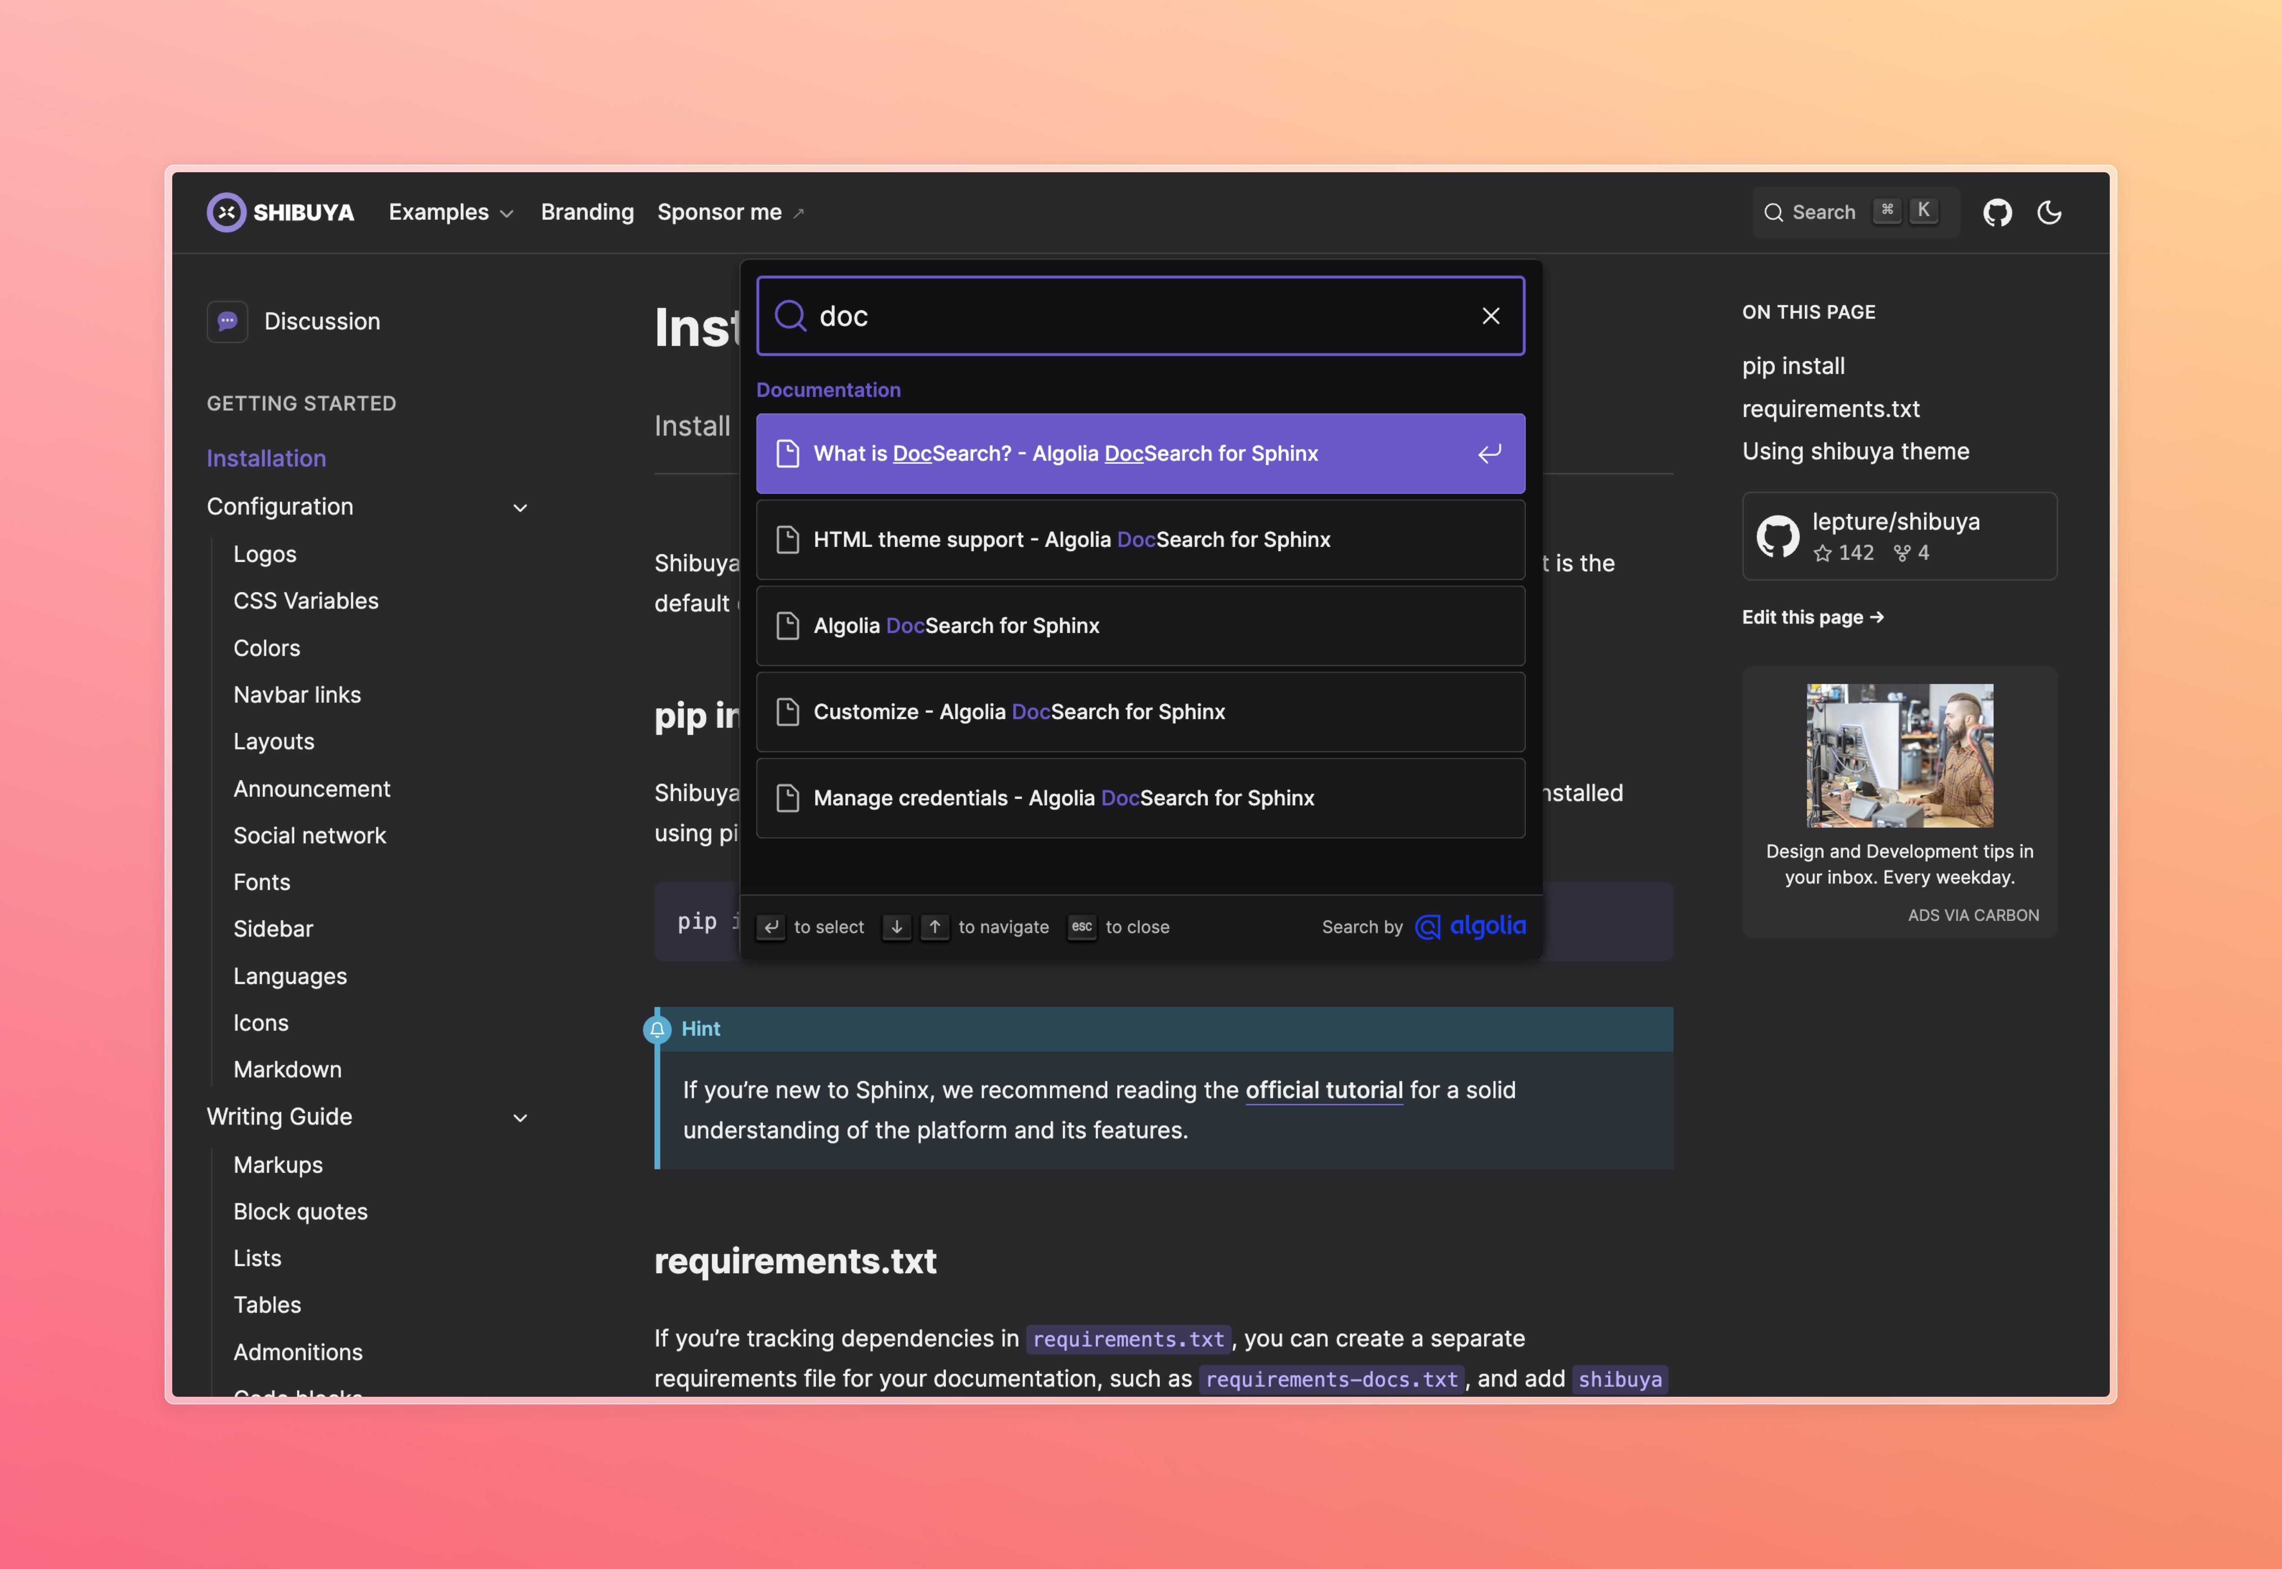Open the CSS Variables sidebar item
The width and height of the screenshot is (2282, 1569).
point(305,601)
